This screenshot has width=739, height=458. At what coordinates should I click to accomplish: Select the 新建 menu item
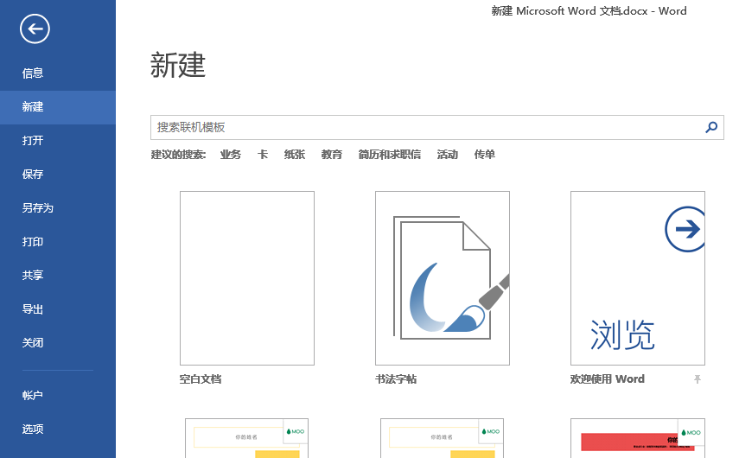58,107
